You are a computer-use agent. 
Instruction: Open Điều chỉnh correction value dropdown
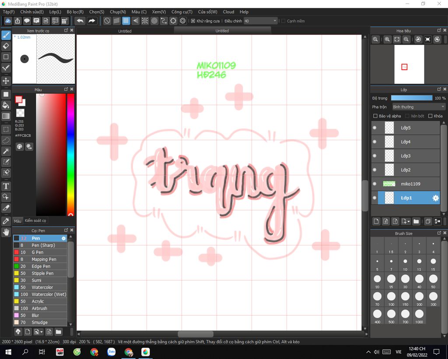coord(261,21)
